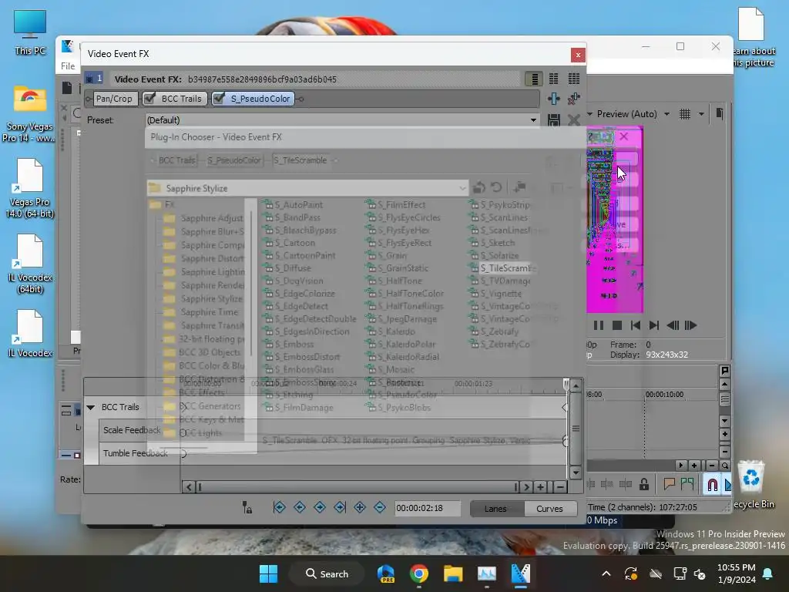Open the Plug-In Chain button in Video Event FX
Viewport: 789px width, 592px height.
(x=553, y=99)
